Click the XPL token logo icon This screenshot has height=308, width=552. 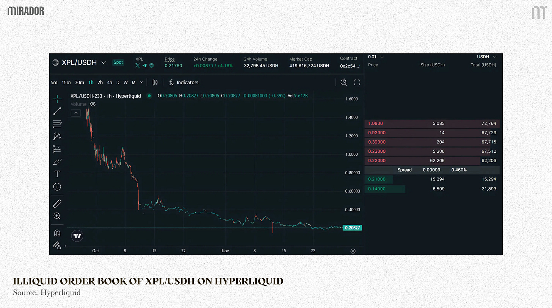[x=56, y=63]
